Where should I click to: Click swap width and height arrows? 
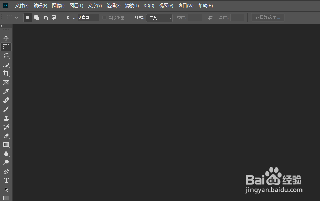(210, 18)
